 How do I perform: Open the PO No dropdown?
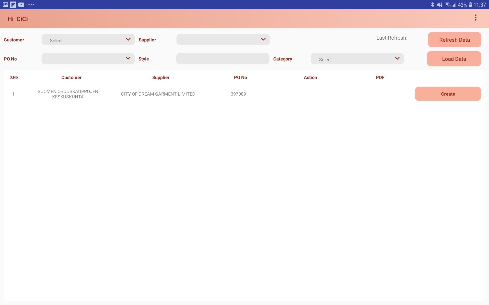(88, 59)
